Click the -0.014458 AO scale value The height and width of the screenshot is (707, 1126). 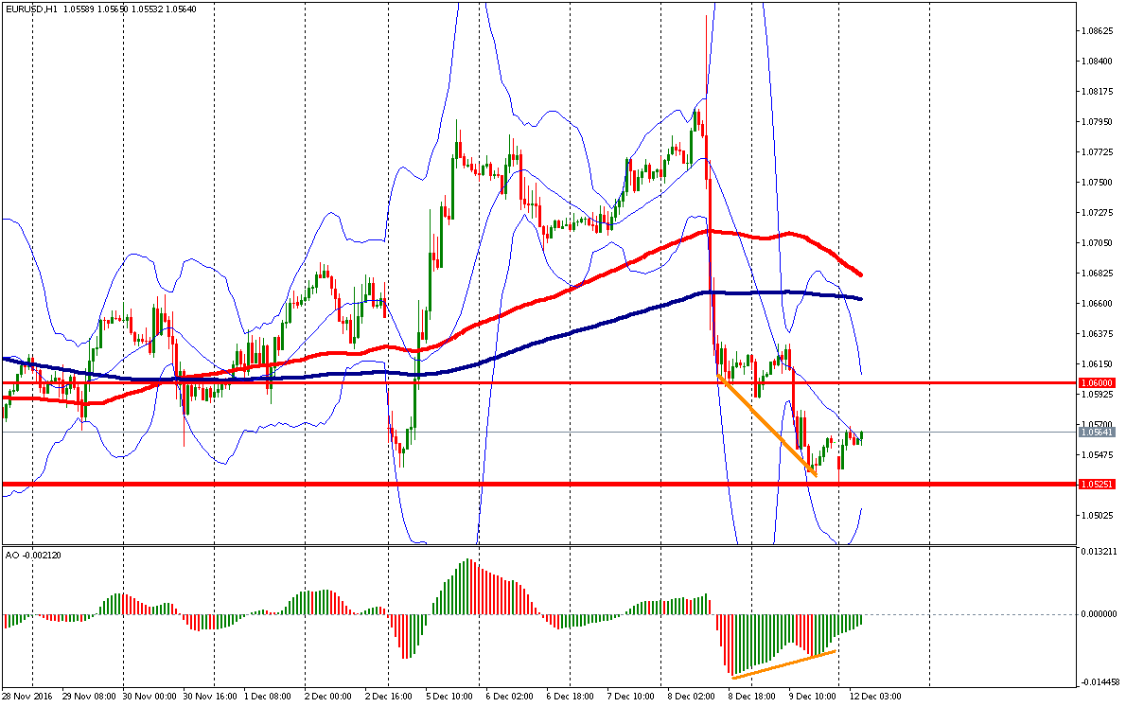(1099, 681)
